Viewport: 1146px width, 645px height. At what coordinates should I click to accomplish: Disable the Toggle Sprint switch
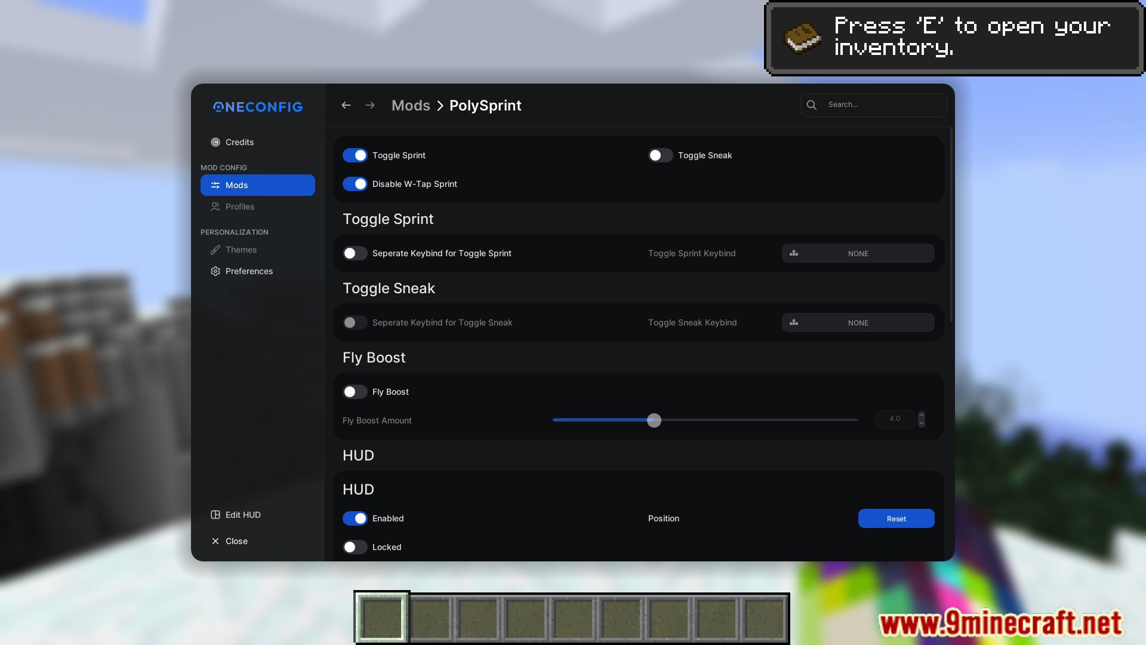(x=355, y=155)
